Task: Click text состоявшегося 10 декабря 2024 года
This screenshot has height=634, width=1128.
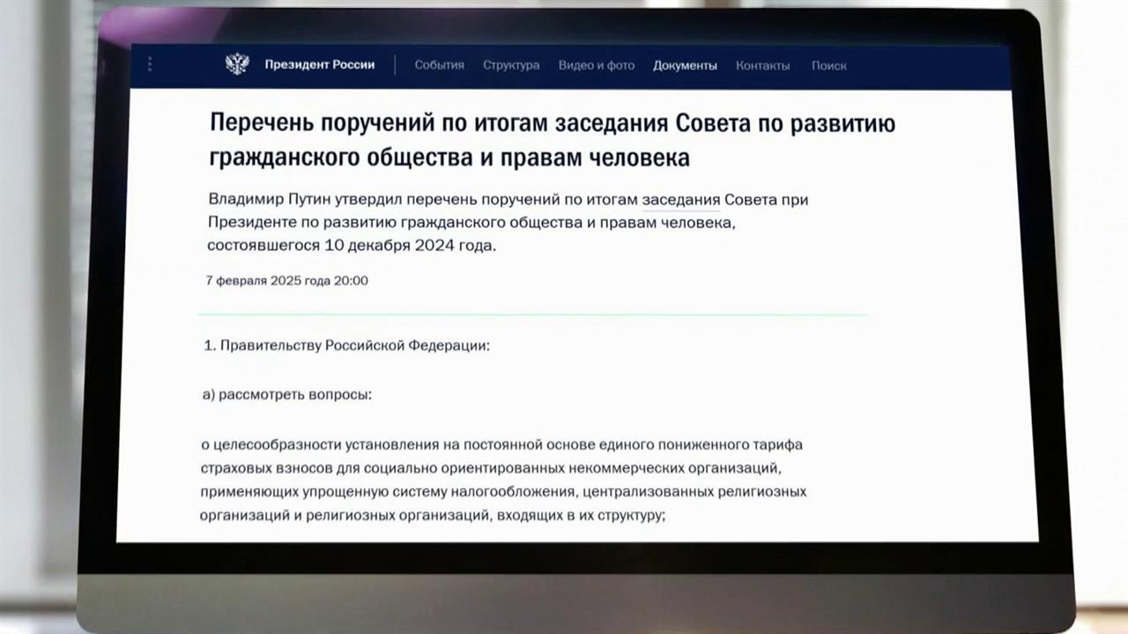Action: pos(352,246)
